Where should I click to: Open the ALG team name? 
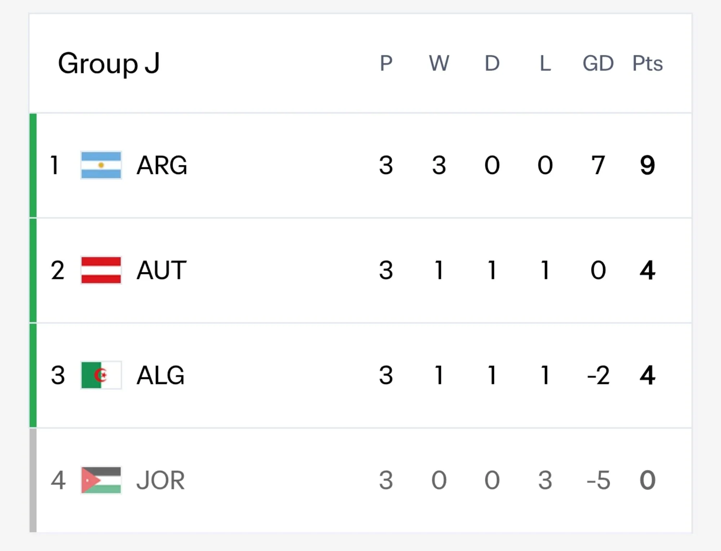click(160, 375)
